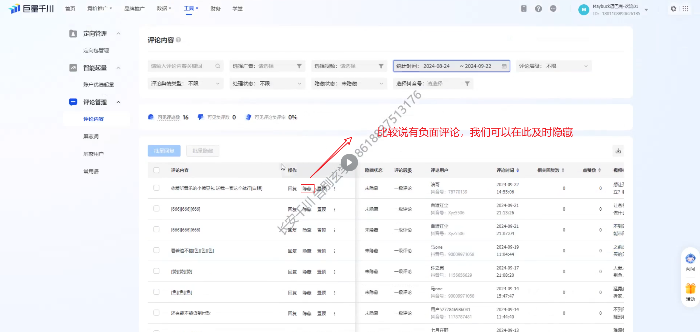Toggle the select-all checkbox in table header
This screenshot has height=332, width=700.
[x=156, y=170]
